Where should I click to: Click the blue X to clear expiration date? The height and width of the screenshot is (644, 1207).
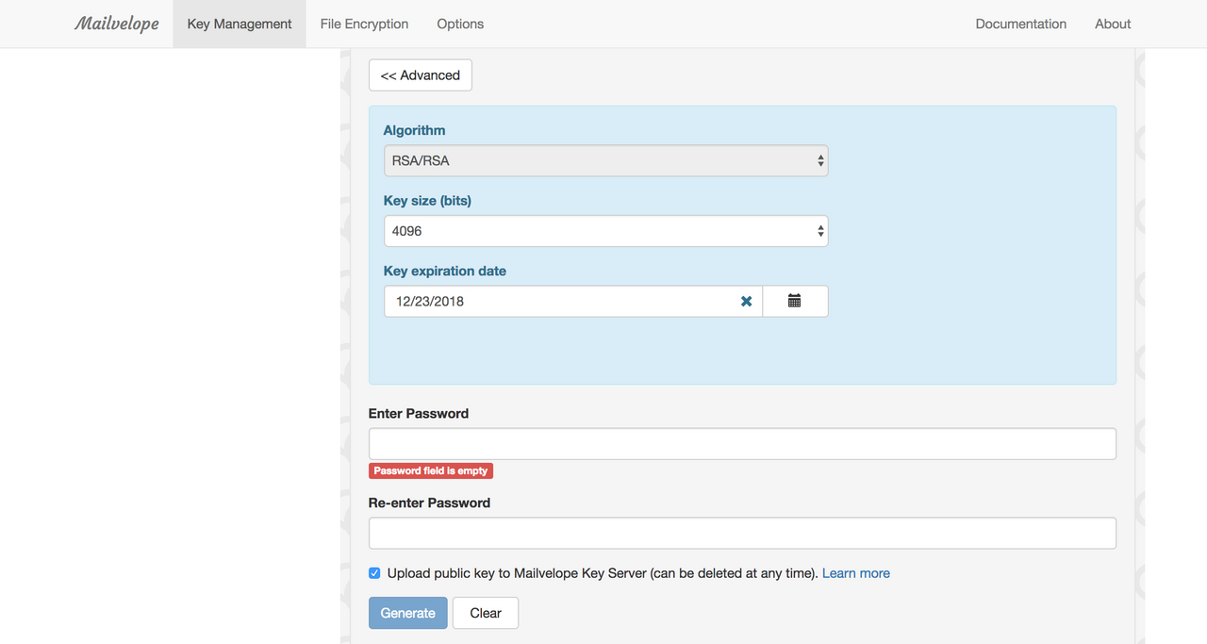pos(746,301)
